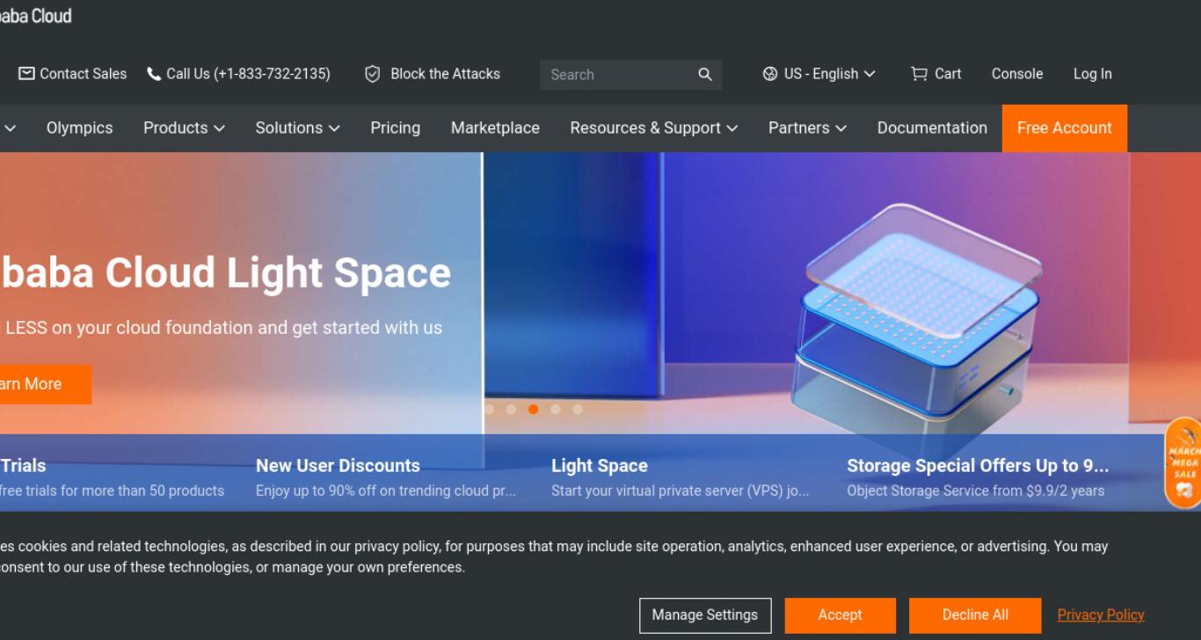Open the Pricing page

click(396, 127)
